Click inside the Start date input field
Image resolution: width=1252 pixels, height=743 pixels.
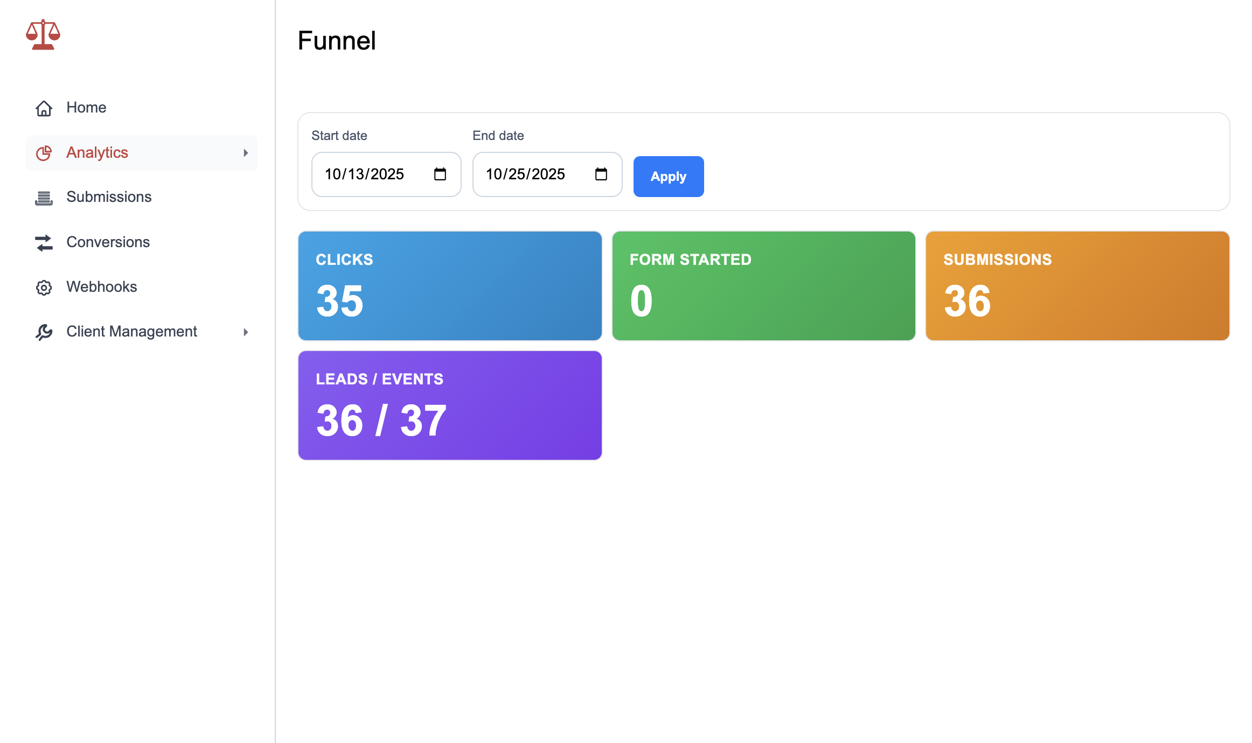pos(372,174)
